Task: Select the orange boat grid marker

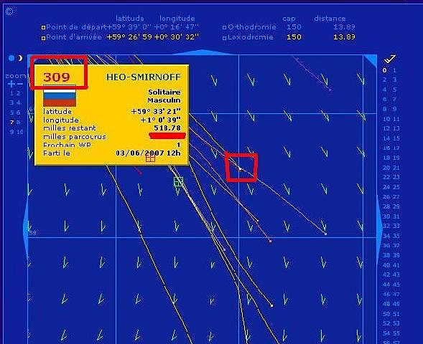Action: [x=151, y=158]
